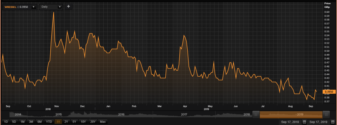Select the YTD time range
Image resolution: width=337 pixels, height=125 pixels.
click(49, 122)
